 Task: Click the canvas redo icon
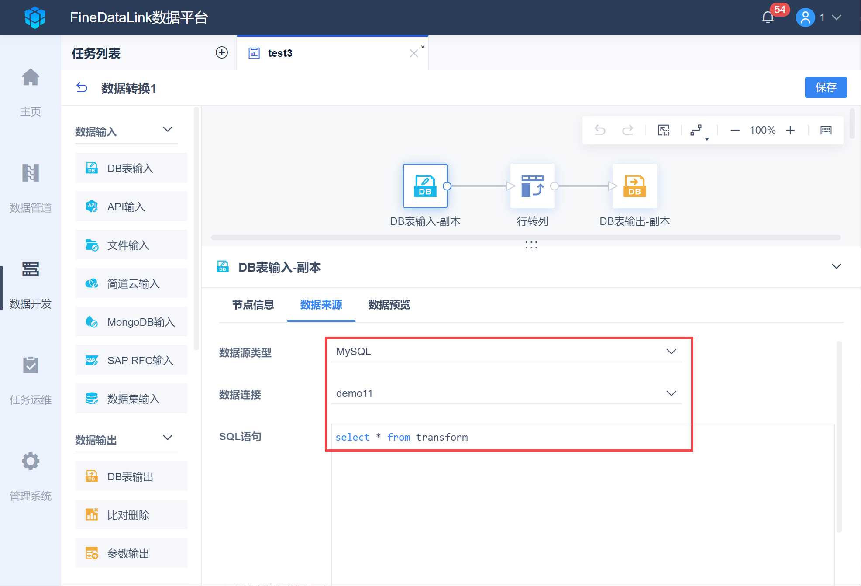pos(627,130)
